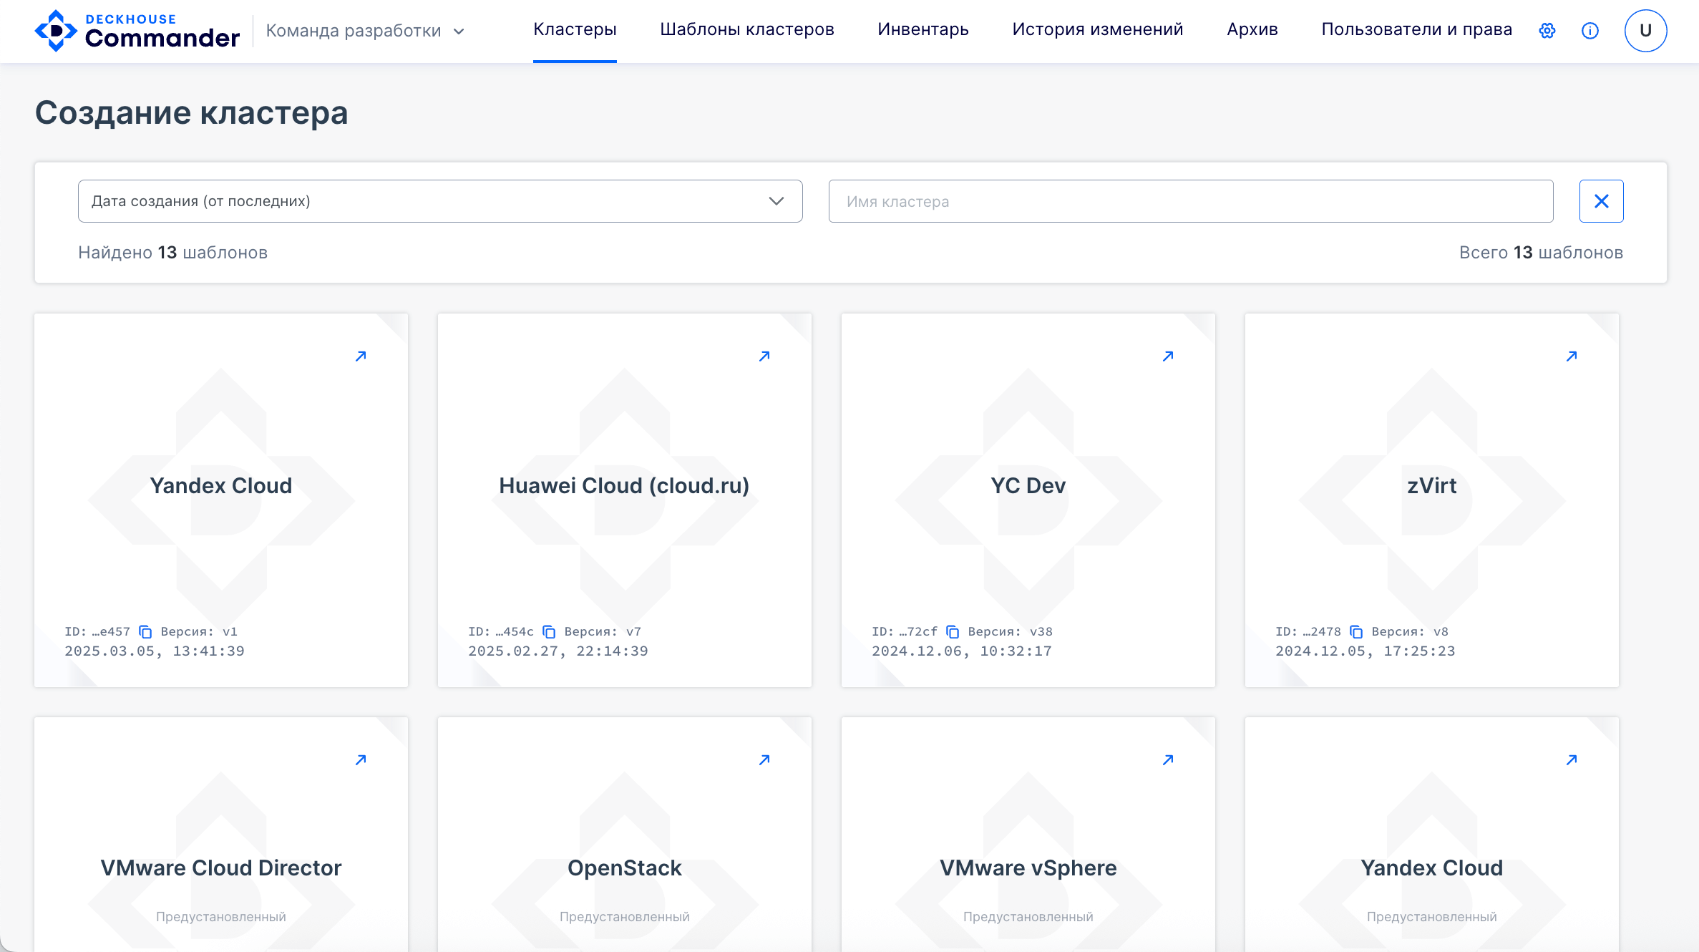Open YC Dev template via arrow icon
Image resolution: width=1699 pixels, height=952 pixels.
[x=1168, y=356]
